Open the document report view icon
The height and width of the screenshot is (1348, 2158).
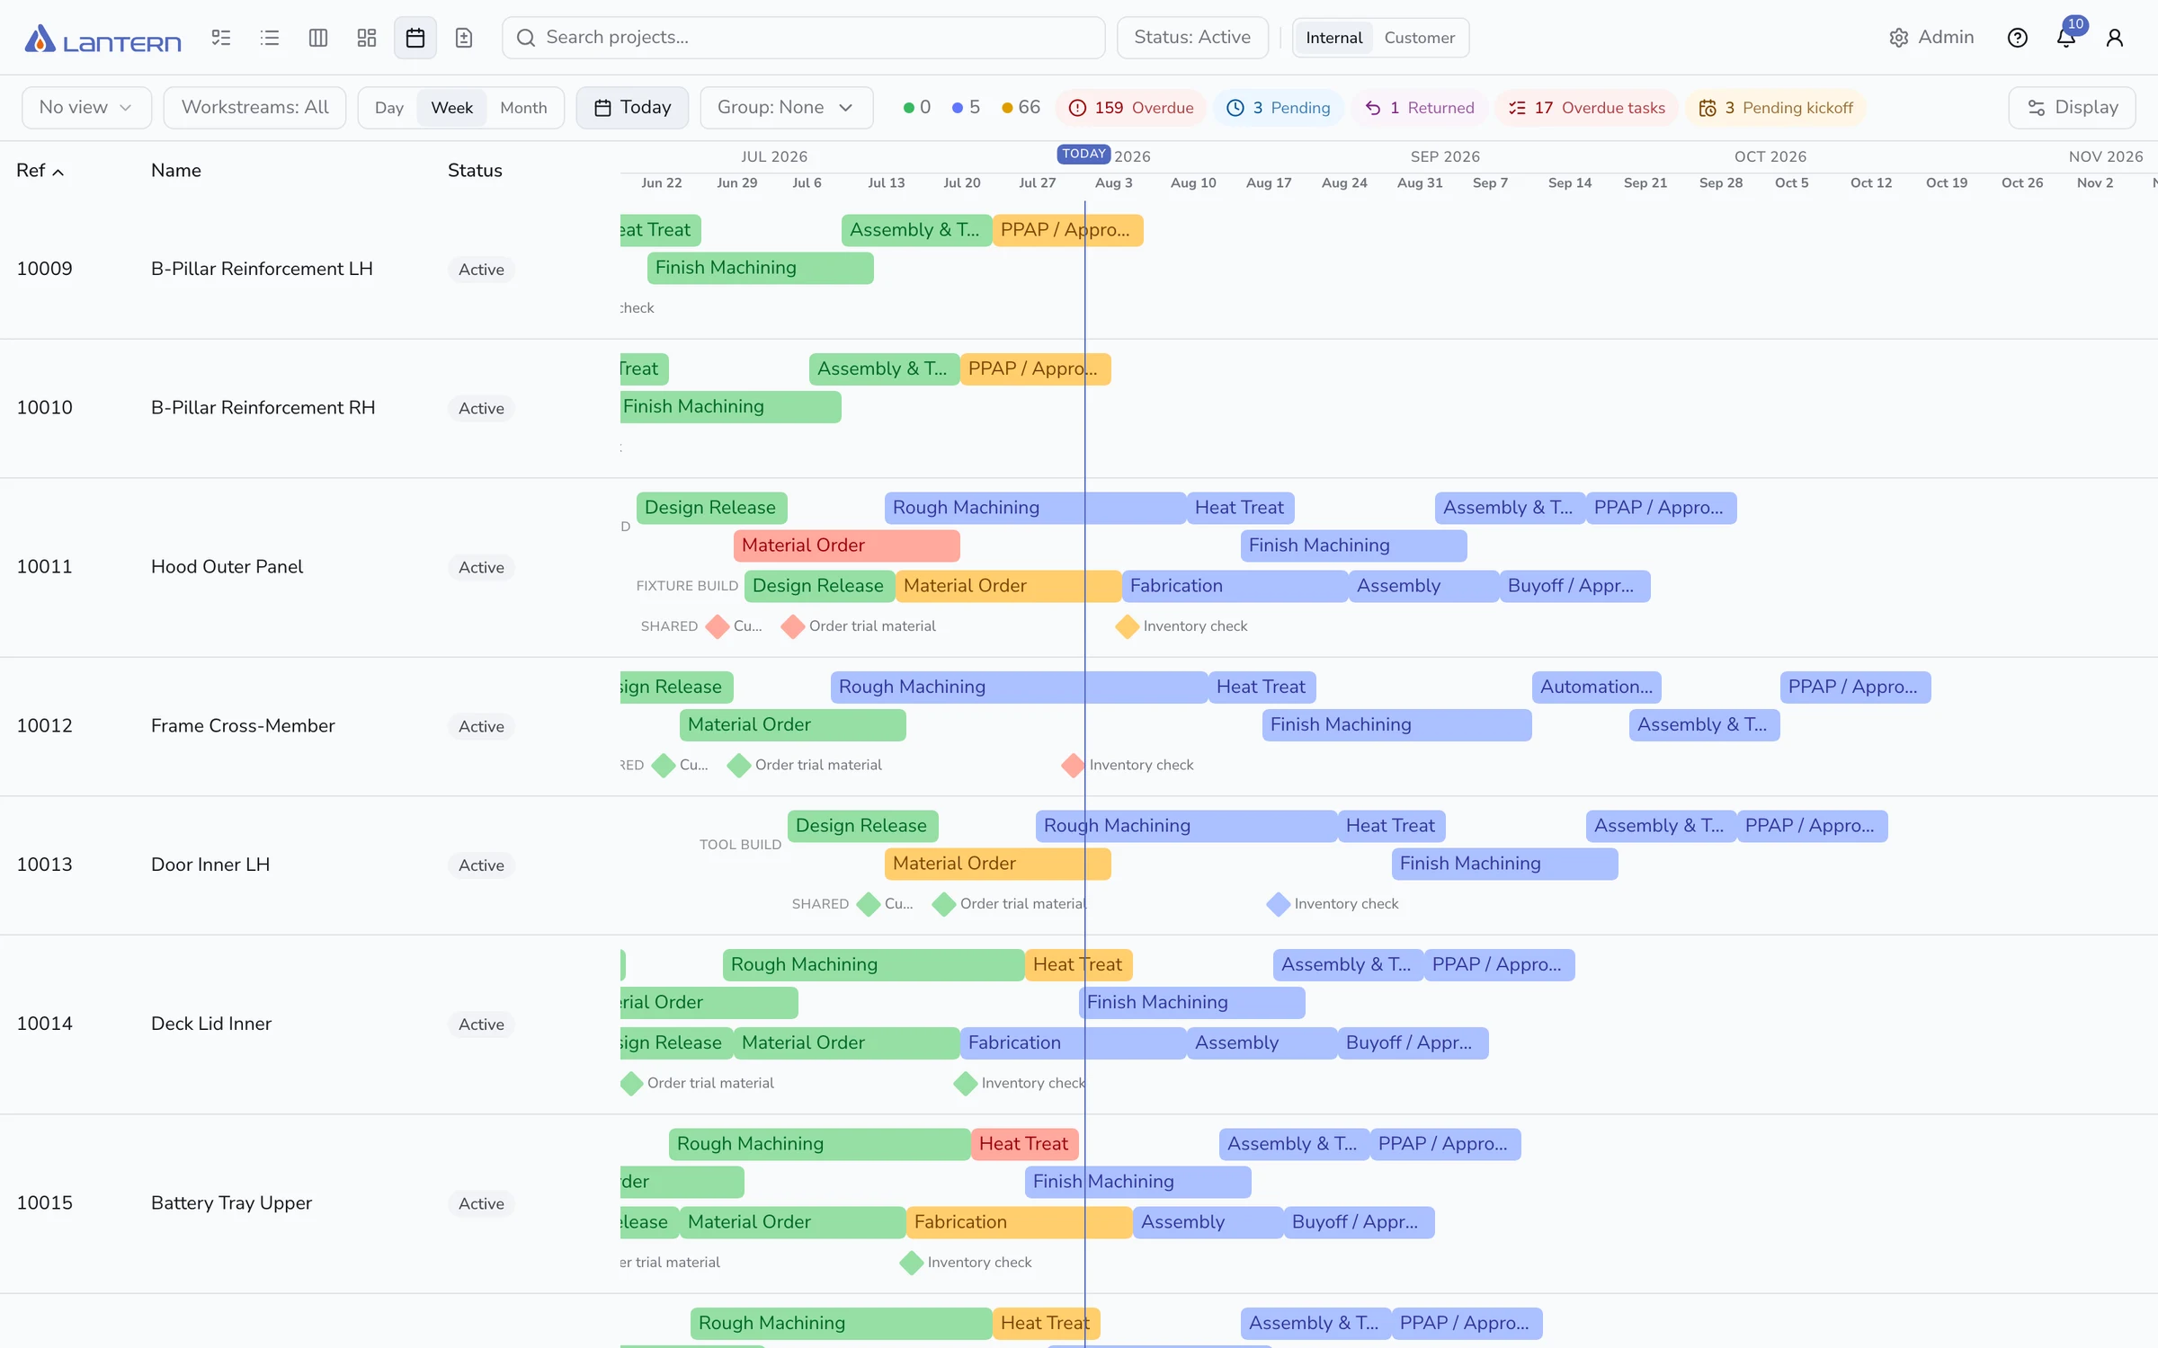pyautogui.click(x=463, y=38)
